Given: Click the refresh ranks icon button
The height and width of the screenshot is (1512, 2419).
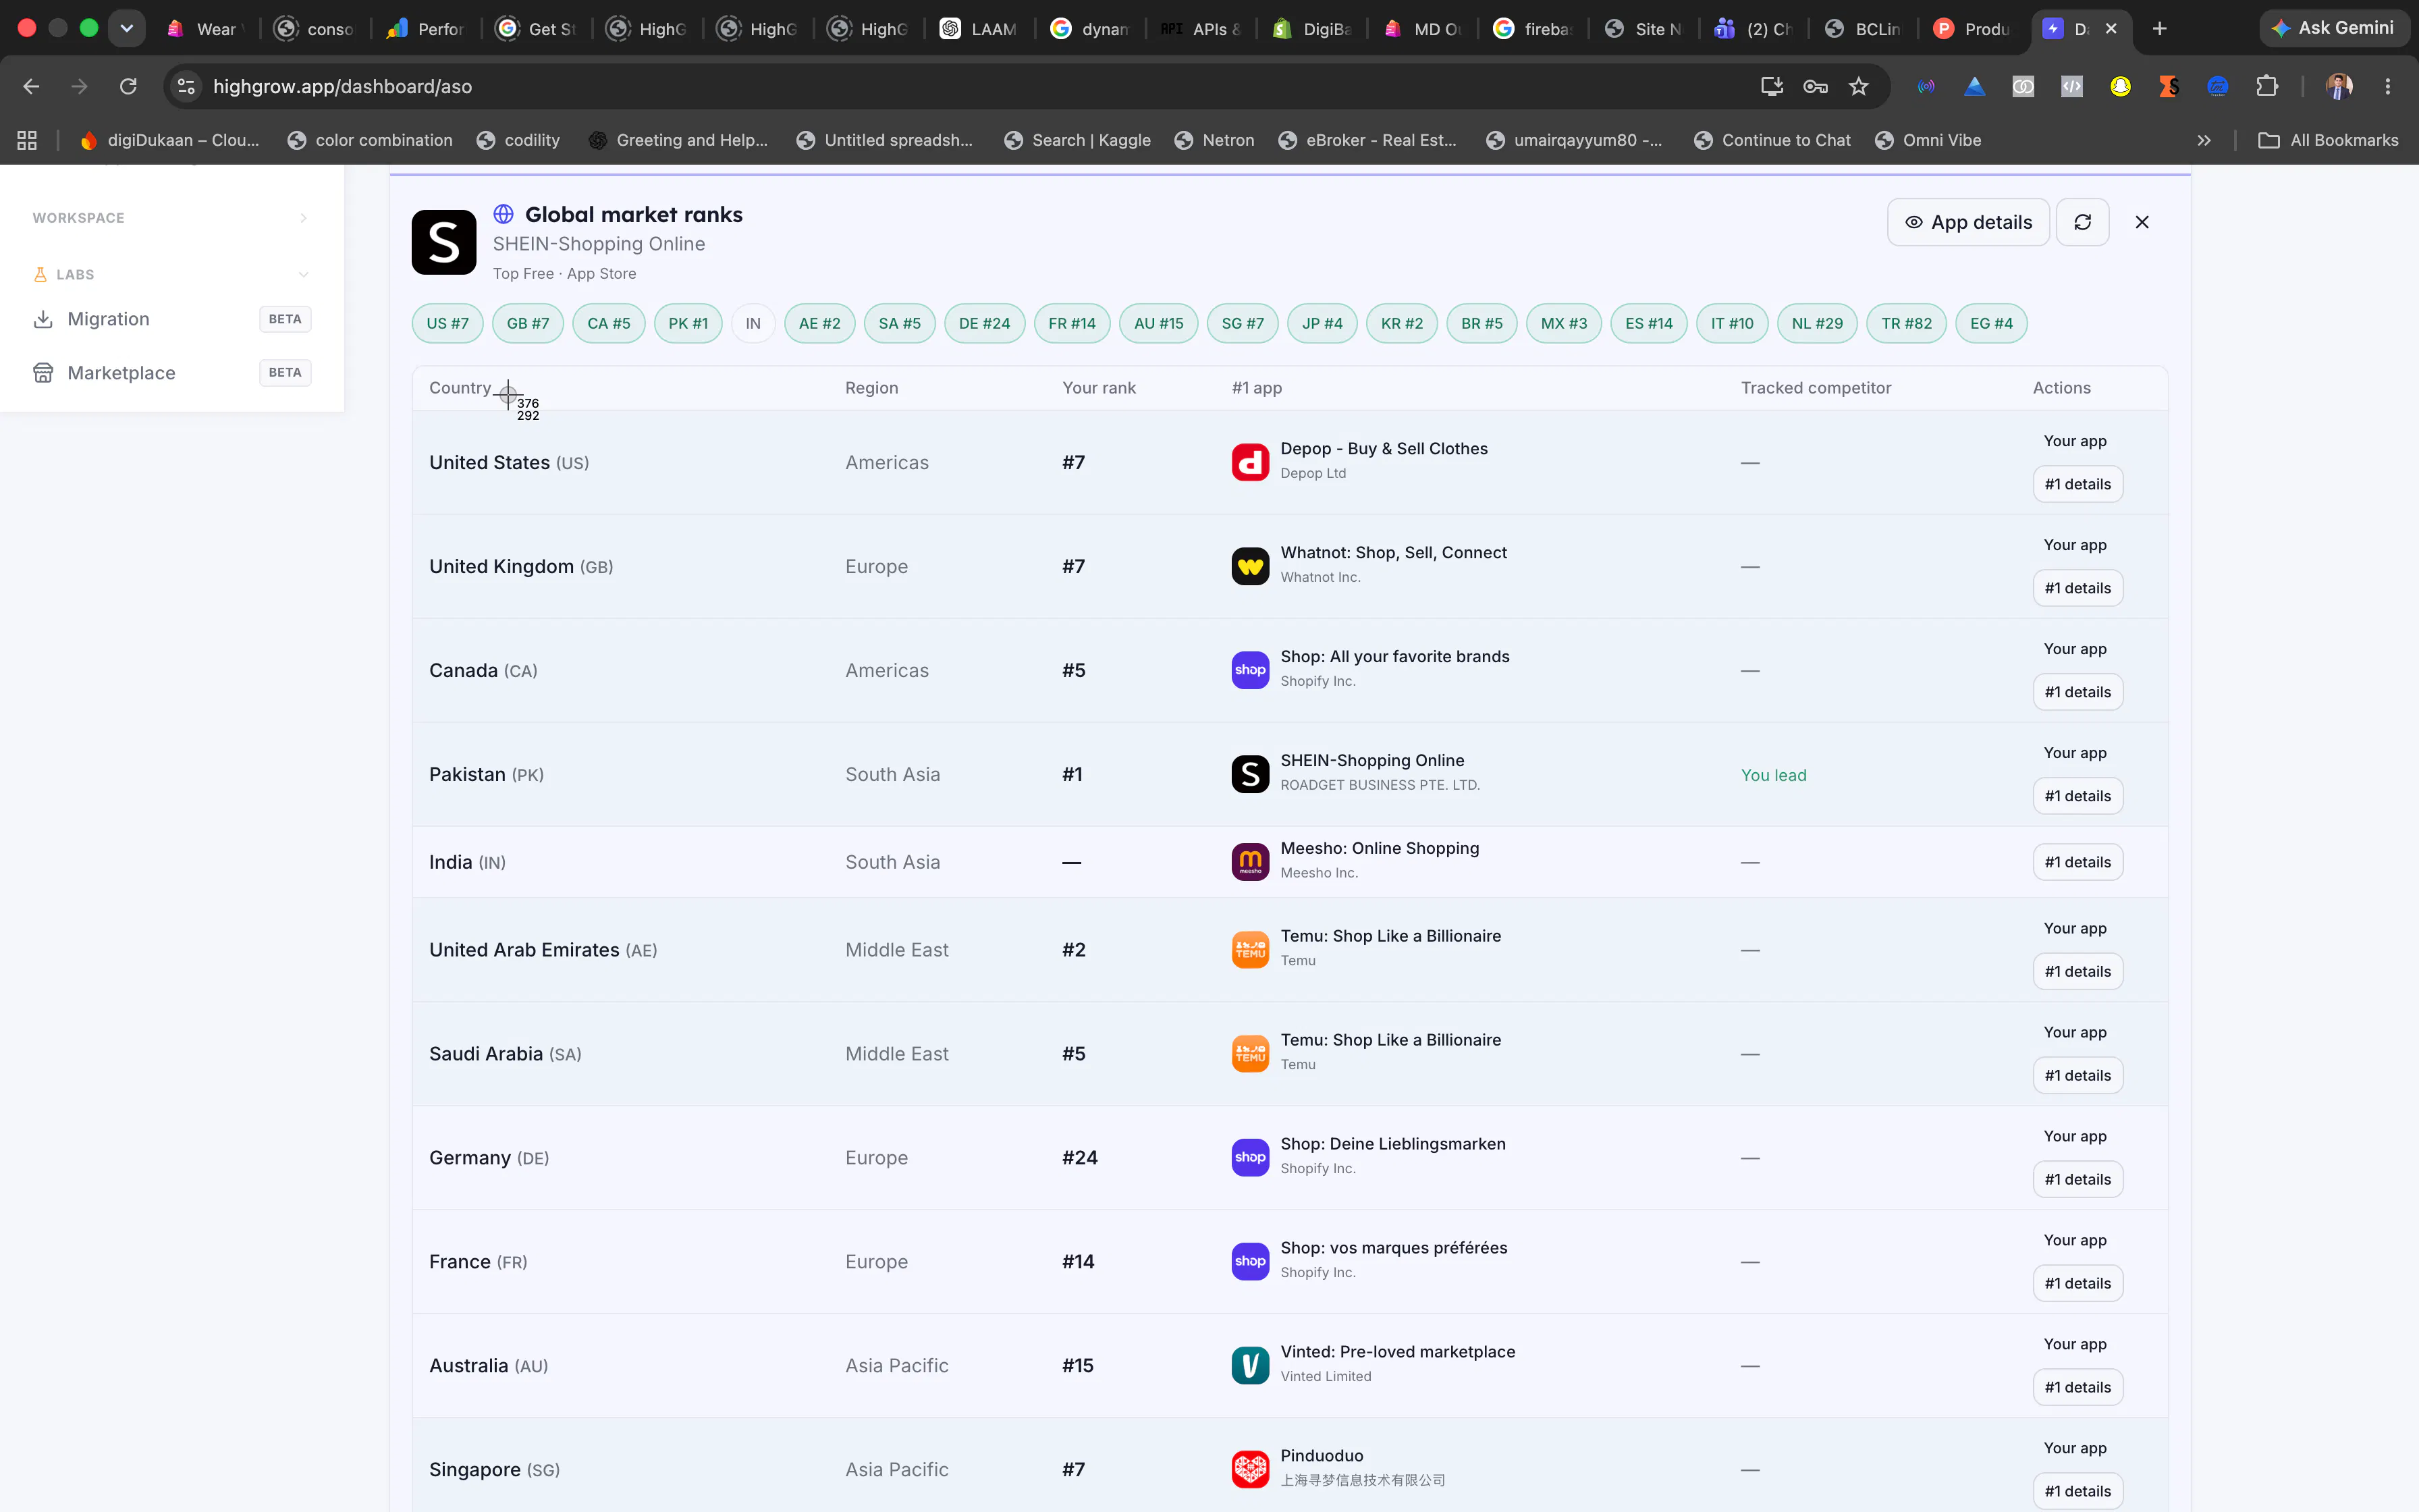Looking at the screenshot, I should point(2082,222).
